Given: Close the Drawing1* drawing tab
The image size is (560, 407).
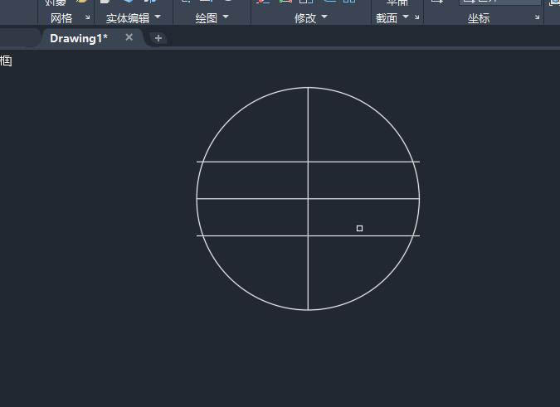Looking at the screenshot, I should [129, 37].
